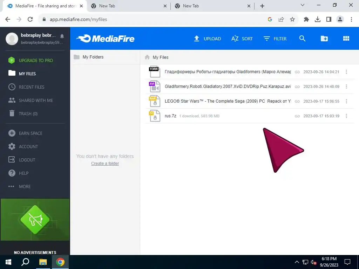
Task: Open Shared With Me section
Action: [x=31, y=100]
